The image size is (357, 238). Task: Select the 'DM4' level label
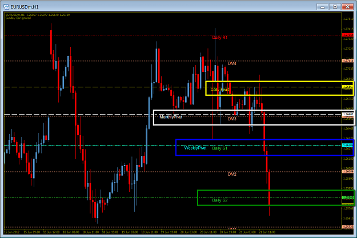click(x=232, y=63)
